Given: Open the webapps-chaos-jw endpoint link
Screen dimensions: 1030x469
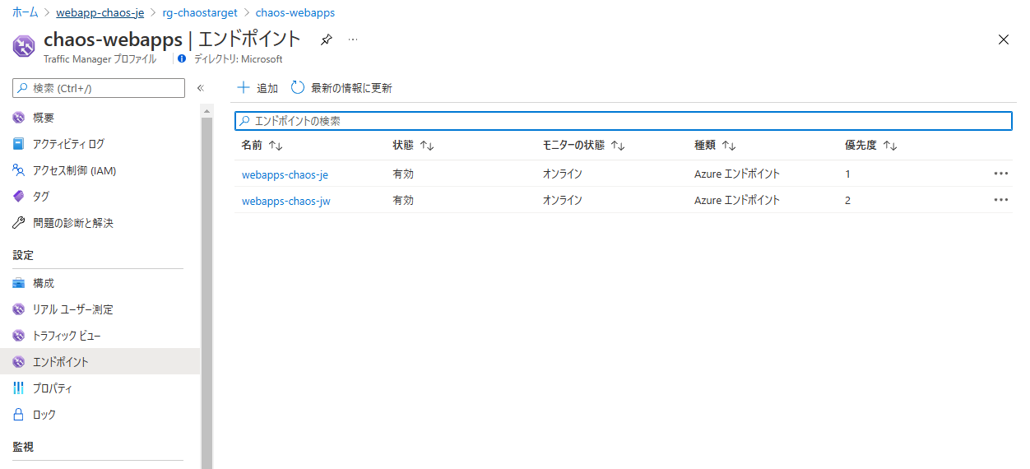Looking at the screenshot, I should 286,201.
